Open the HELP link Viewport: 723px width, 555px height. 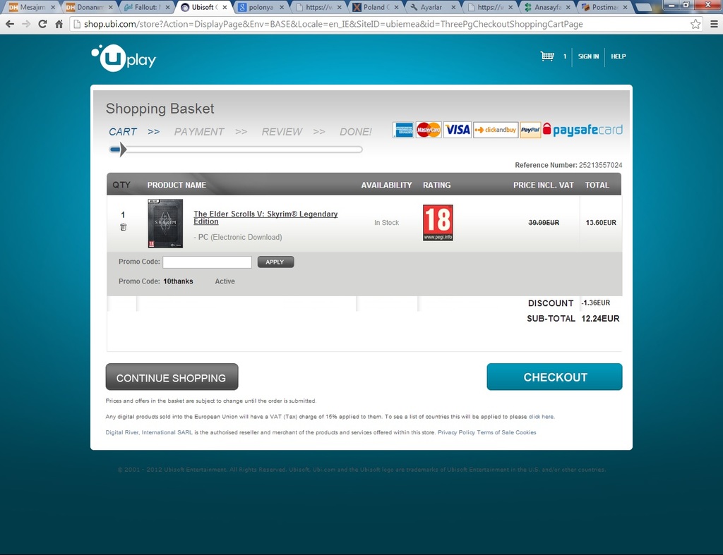(619, 56)
